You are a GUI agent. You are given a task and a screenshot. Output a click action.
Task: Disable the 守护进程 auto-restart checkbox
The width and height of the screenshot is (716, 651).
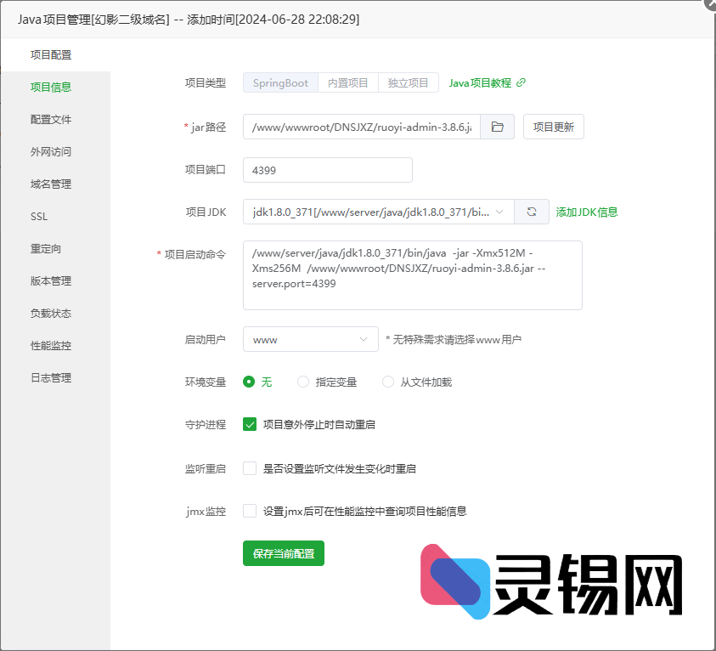(250, 424)
